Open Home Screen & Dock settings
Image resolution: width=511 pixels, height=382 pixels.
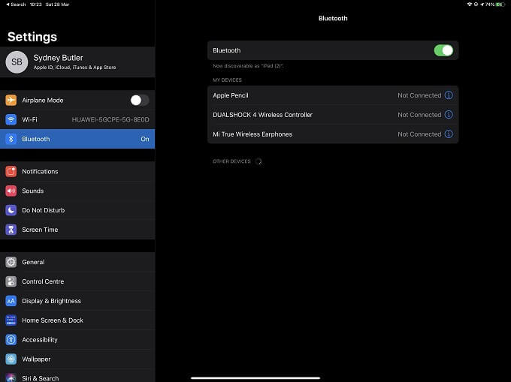(x=77, y=320)
